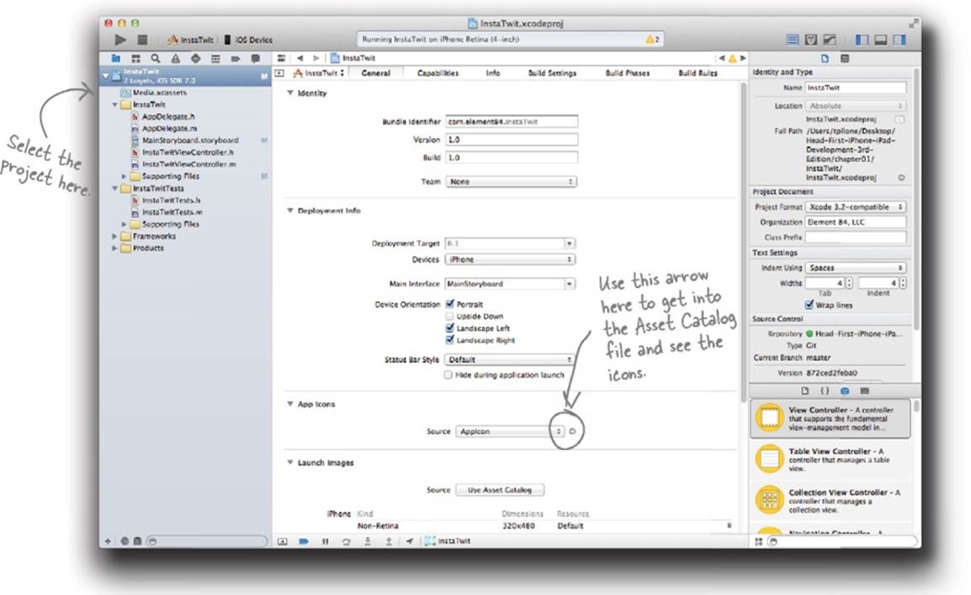The height and width of the screenshot is (595, 971).
Task: Show the Object library
Action: coord(845,390)
